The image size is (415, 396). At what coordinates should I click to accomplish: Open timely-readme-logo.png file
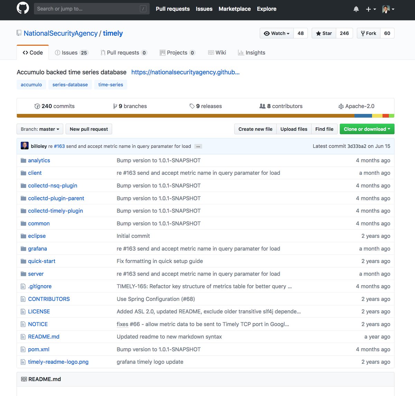(58, 362)
